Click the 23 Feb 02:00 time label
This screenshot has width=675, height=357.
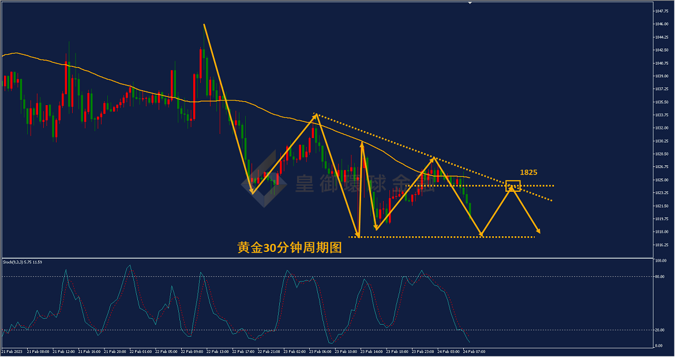click(x=295, y=352)
